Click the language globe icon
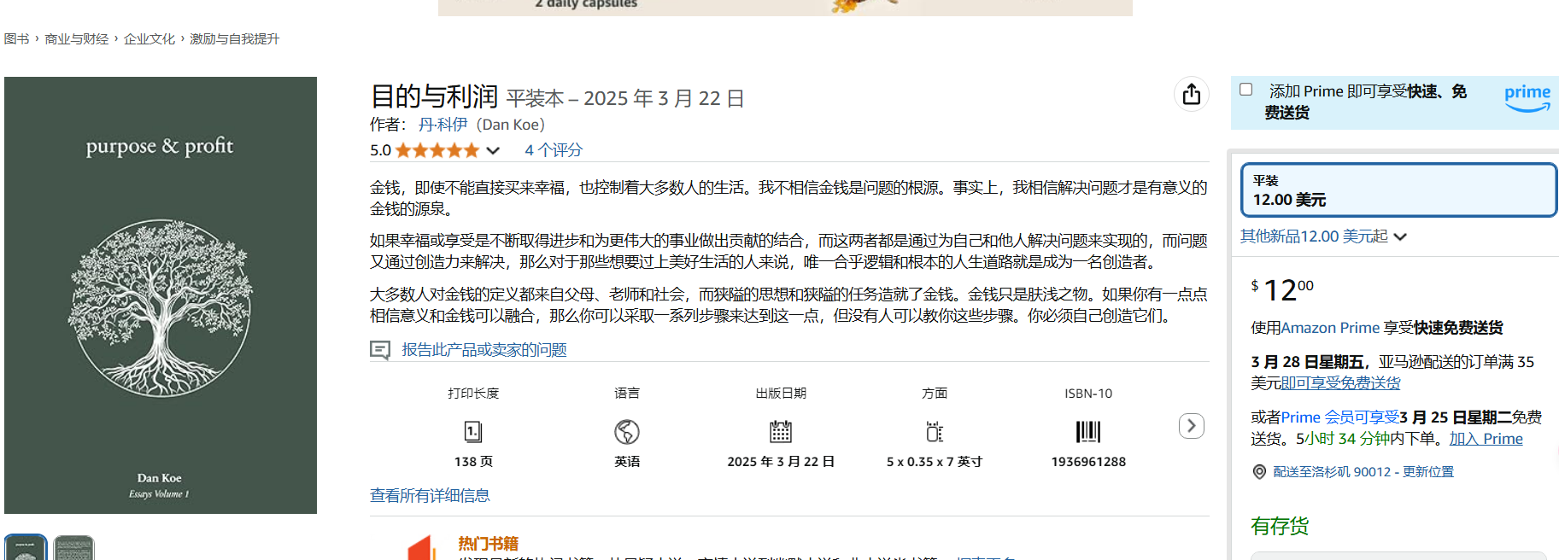The image size is (1559, 560). [x=627, y=432]
